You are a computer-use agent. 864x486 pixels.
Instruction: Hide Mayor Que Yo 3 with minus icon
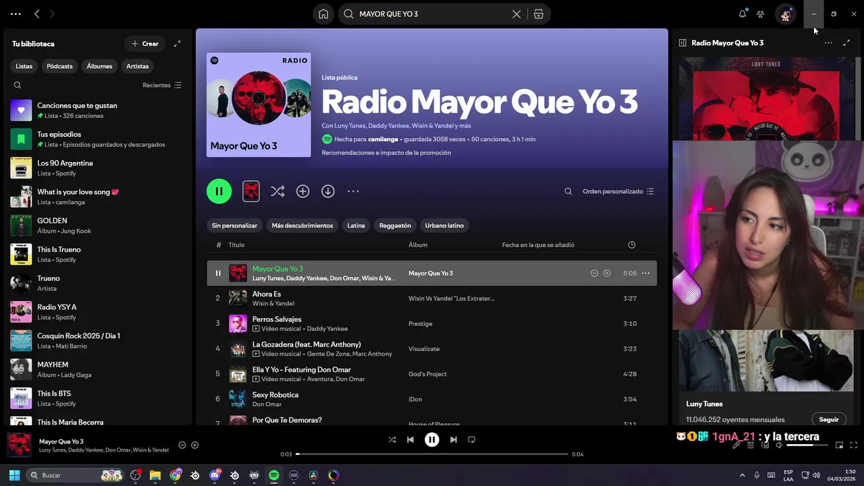(x=594, y=273)
